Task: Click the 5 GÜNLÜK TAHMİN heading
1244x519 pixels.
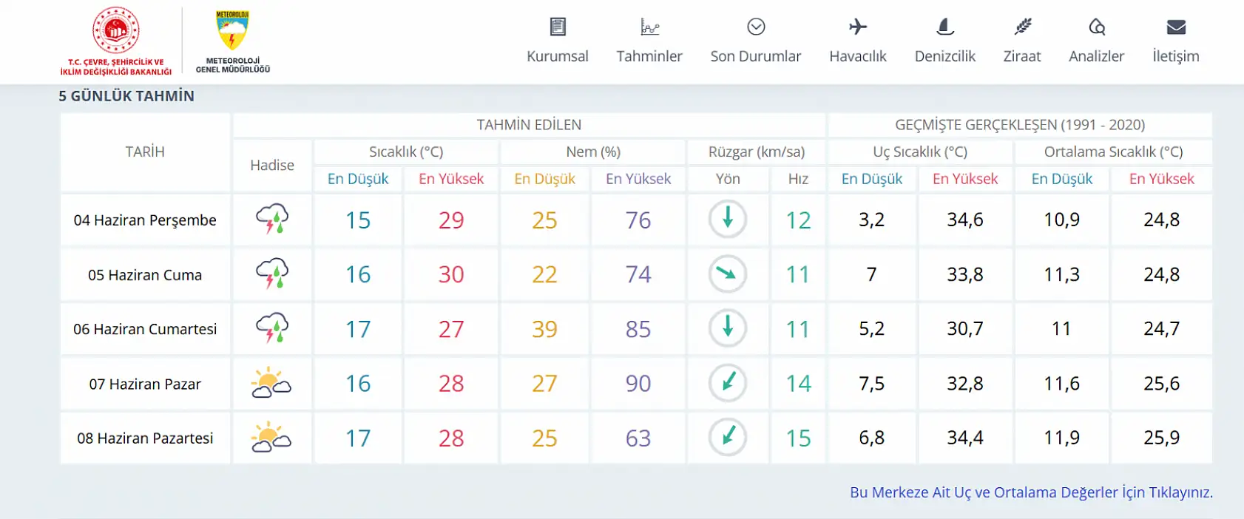Action: pyautogui.click(x=126, y=96)
